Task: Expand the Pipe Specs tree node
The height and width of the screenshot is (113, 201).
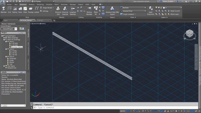Action: coord(4,66)
